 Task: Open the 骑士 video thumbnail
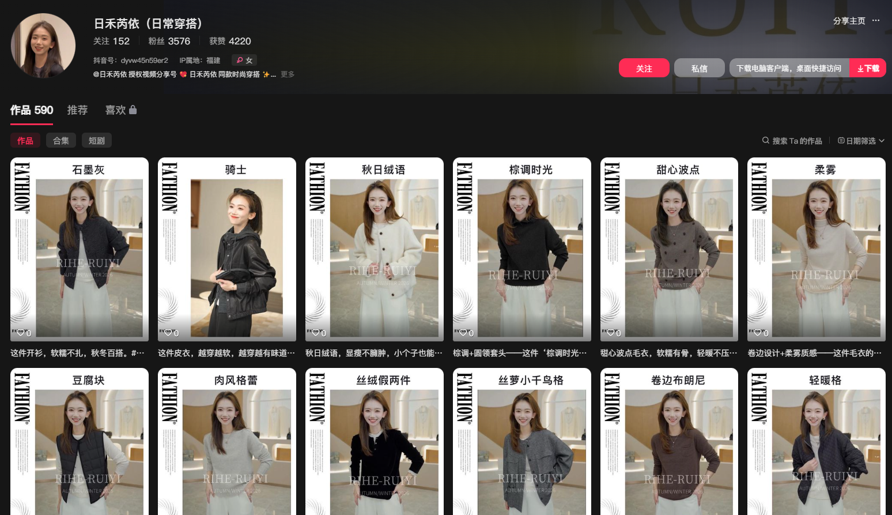coord(227,249)
